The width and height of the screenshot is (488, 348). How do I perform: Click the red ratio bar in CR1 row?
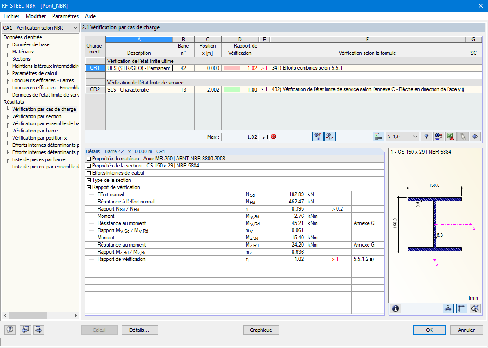[x=232, y=68]
